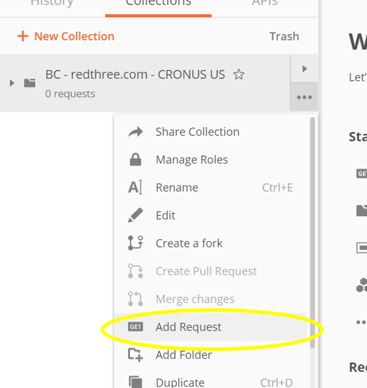Click the Create a fork branch icon
367x388 pixels.
tap(135, 243)
